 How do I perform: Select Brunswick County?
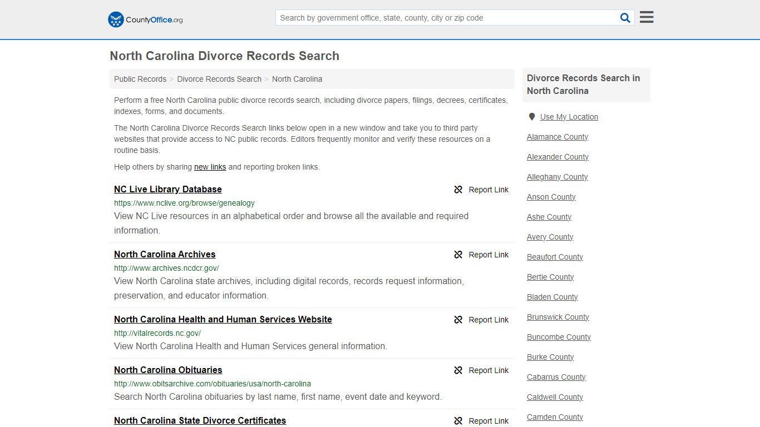click(558, 317)
